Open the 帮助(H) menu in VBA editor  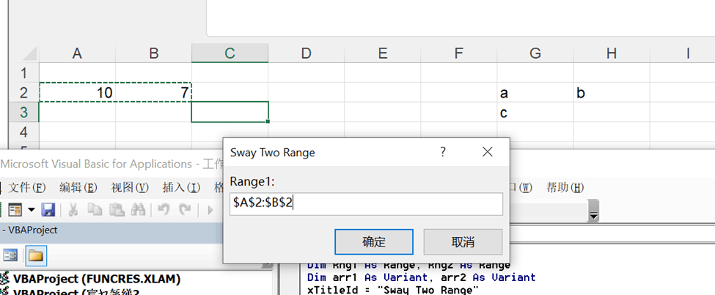coord(565,187)
